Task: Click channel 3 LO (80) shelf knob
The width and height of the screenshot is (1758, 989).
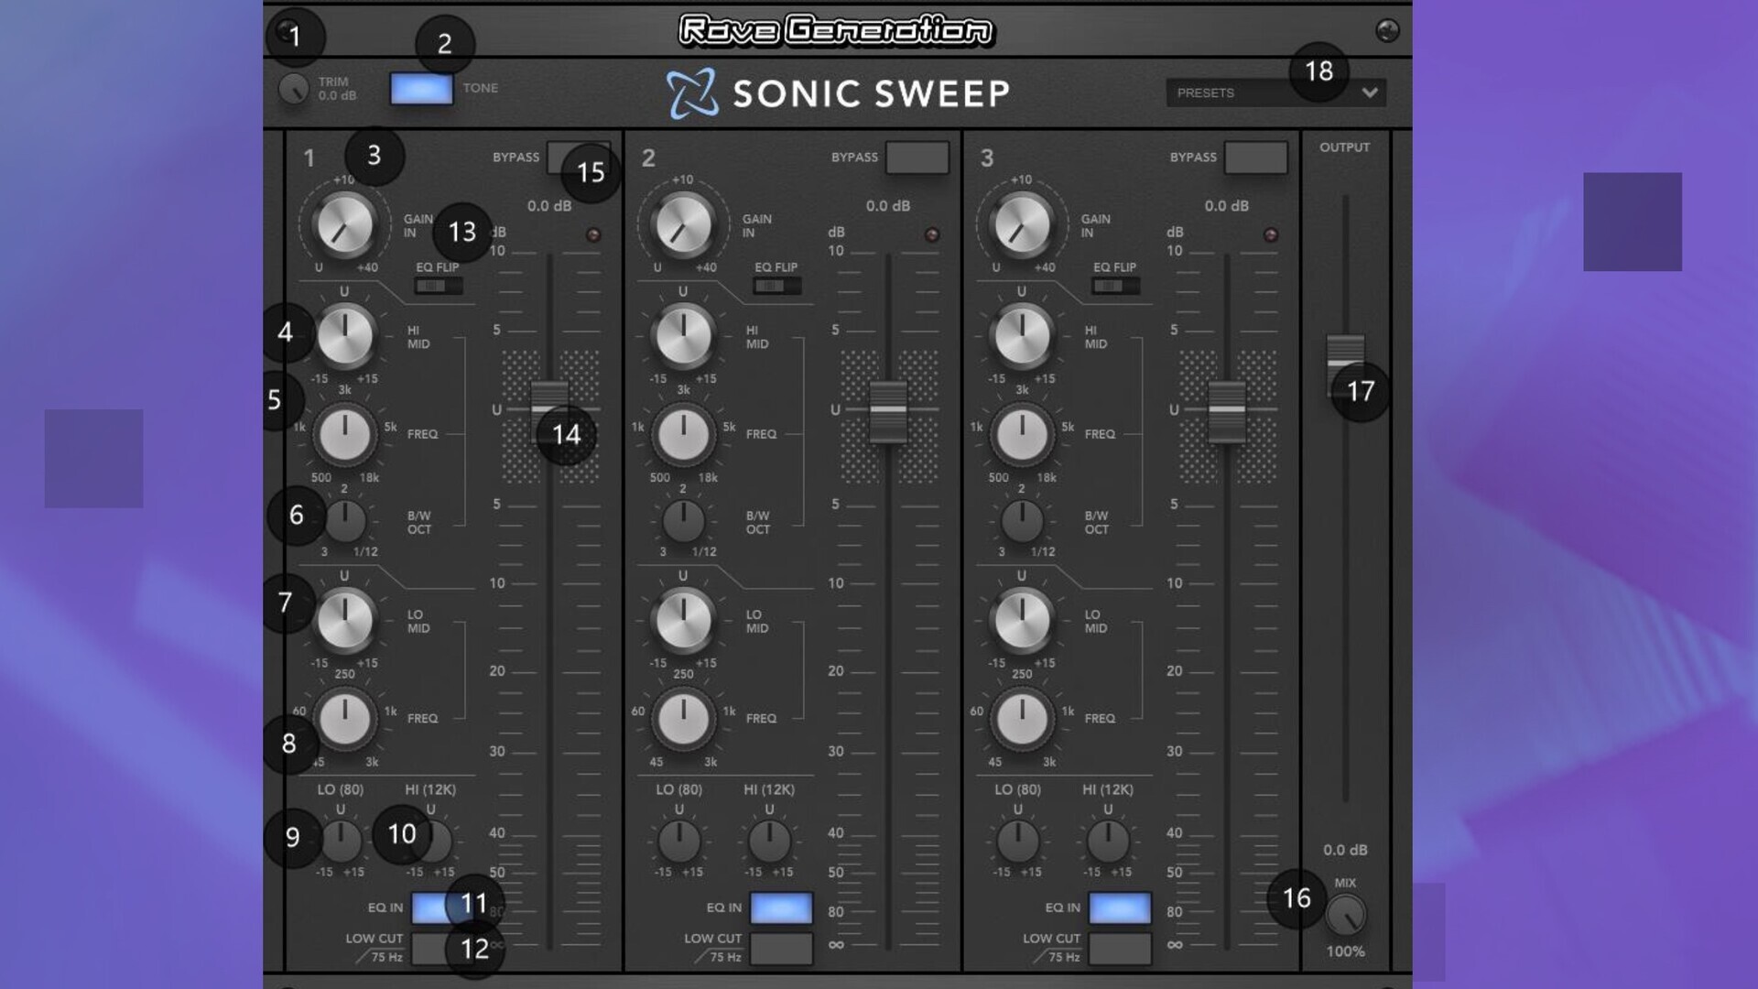Action: tap(1018, 841)
